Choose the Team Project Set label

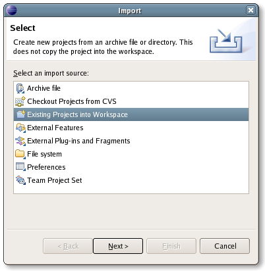pyautogui.click(x=55, y=180)
